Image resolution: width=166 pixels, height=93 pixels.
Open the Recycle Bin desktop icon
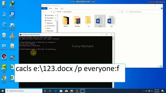(x=4, y=36)
